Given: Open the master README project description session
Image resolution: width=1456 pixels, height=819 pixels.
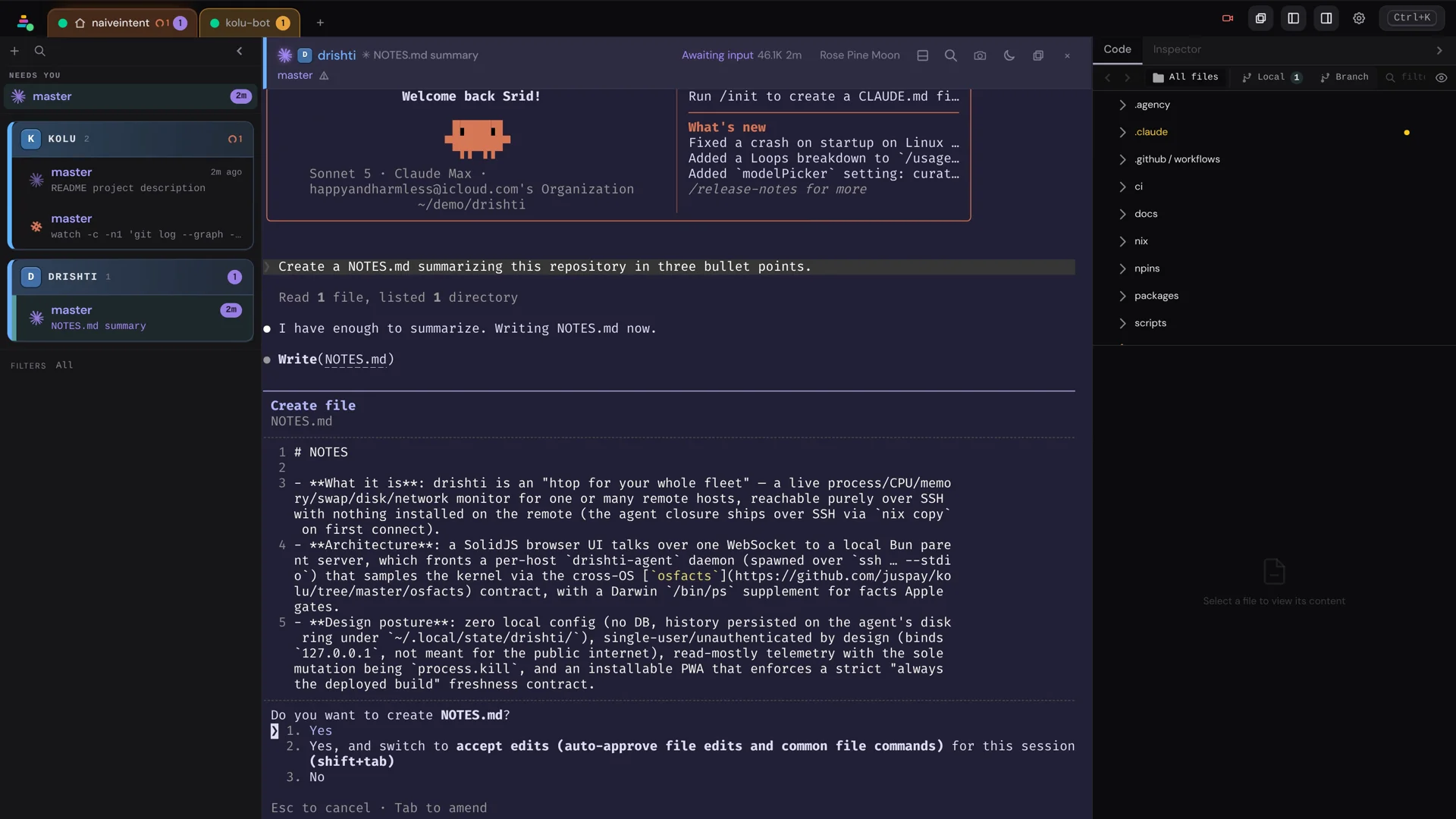Looking at the screenshot, I should pyautogui.click(x=133, y=180).
